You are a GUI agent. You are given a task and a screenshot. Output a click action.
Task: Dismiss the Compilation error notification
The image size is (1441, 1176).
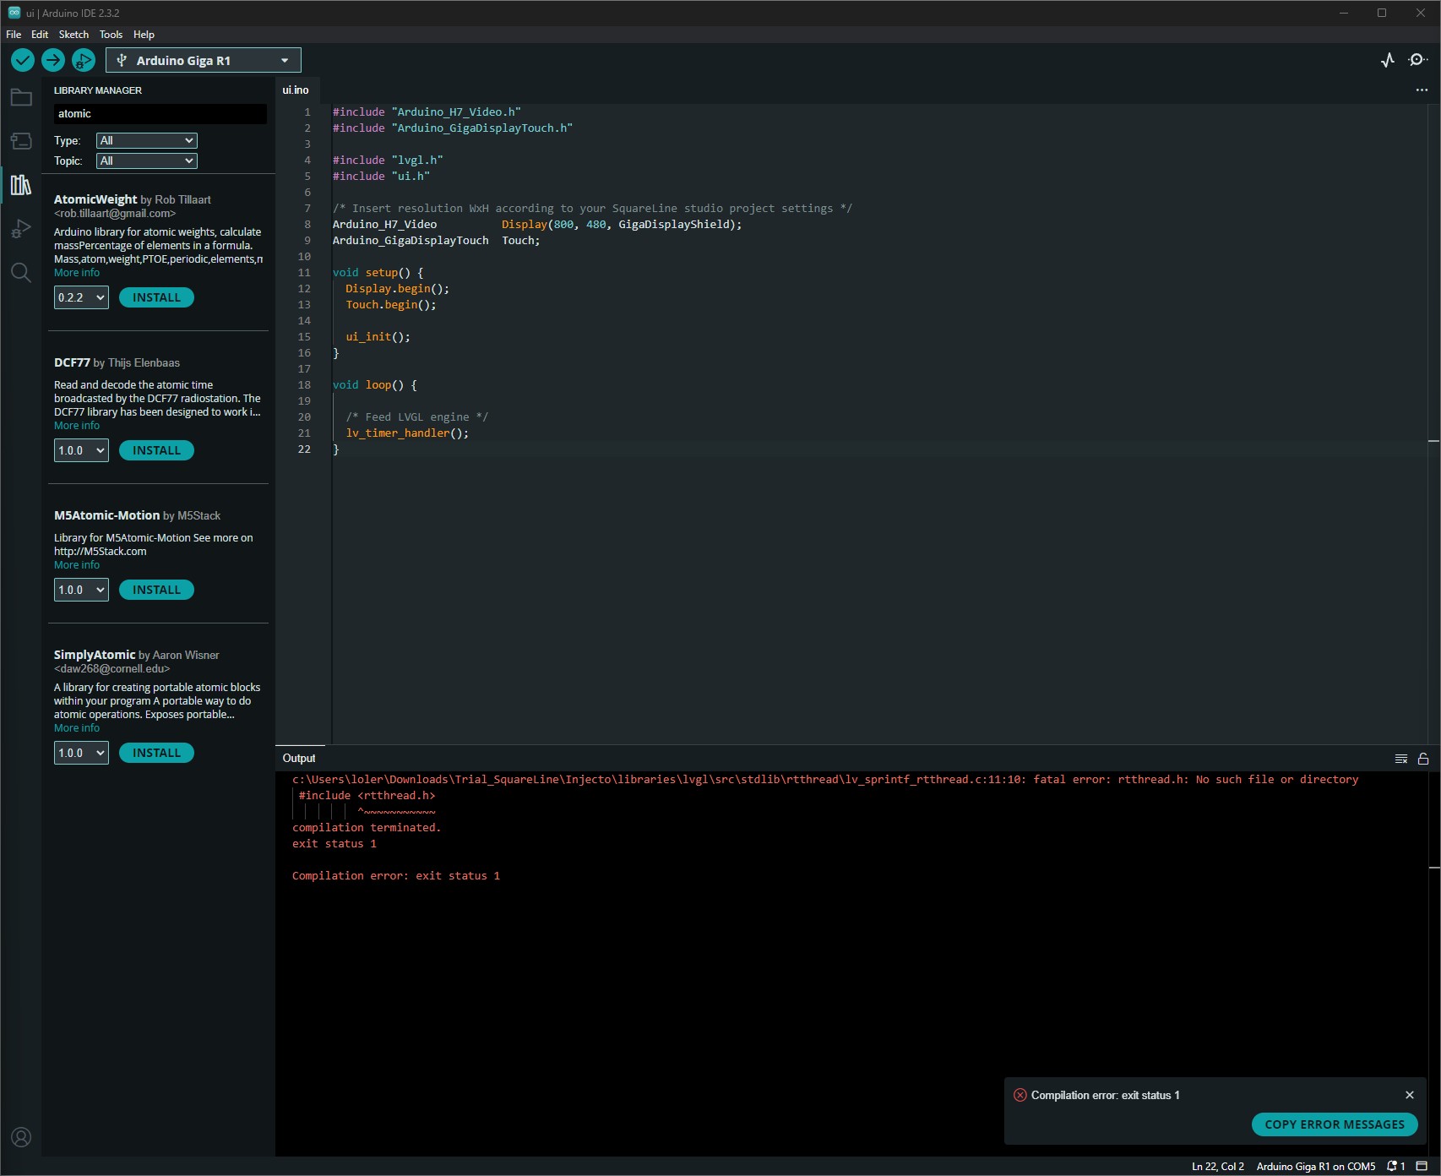[1410, 1095]
